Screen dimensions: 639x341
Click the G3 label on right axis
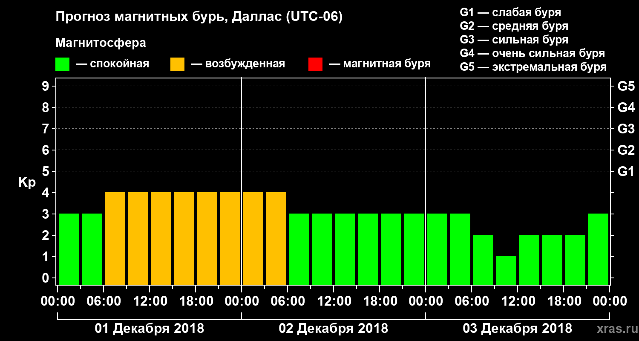626,129
